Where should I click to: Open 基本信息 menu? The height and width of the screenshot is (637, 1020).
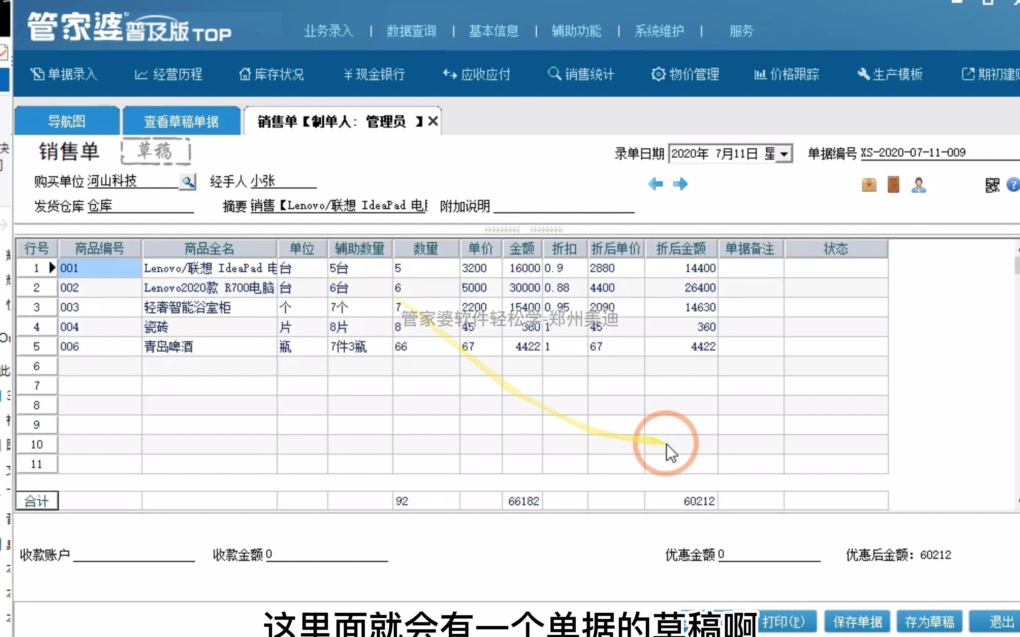[x=494, y=31]
